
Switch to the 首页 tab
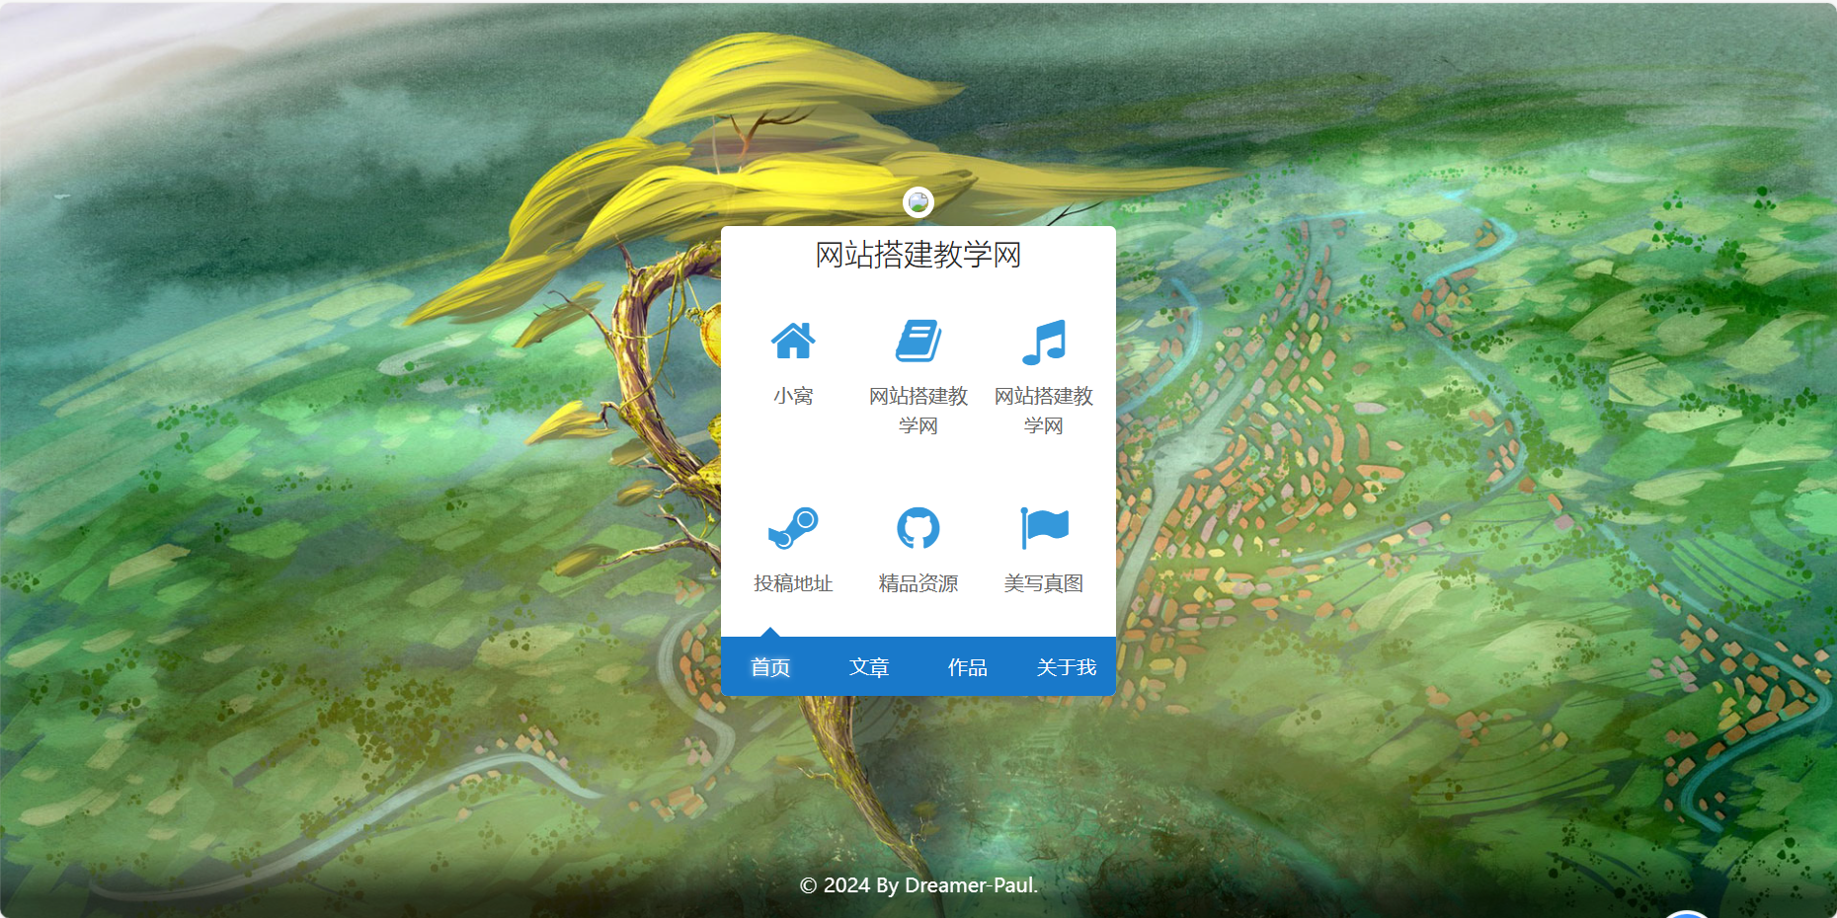[x=770, y=667]
